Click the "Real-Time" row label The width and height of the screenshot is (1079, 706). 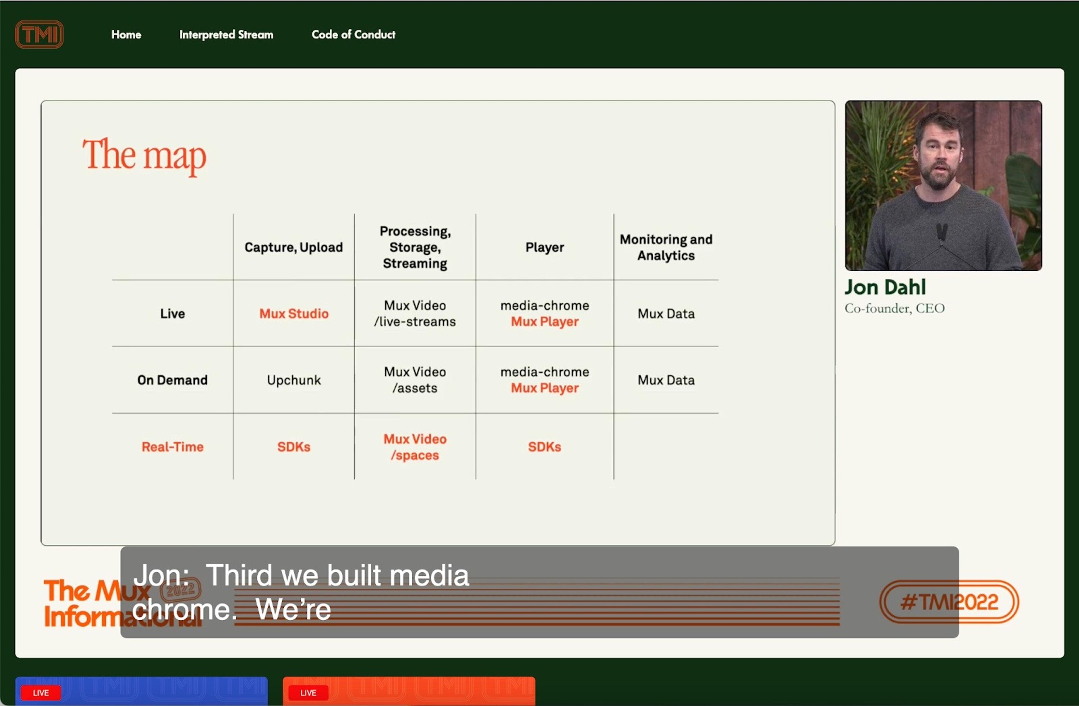pyautogui.click(x=172, y=447)
